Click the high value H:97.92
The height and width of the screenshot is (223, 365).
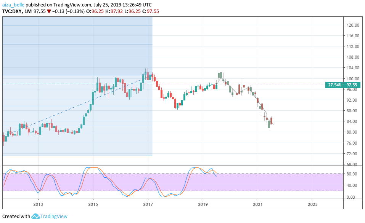tap(114, 11)
